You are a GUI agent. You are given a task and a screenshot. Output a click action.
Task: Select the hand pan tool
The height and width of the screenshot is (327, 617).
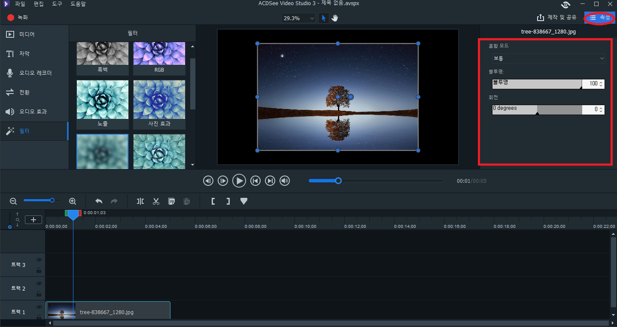(334, 18)
